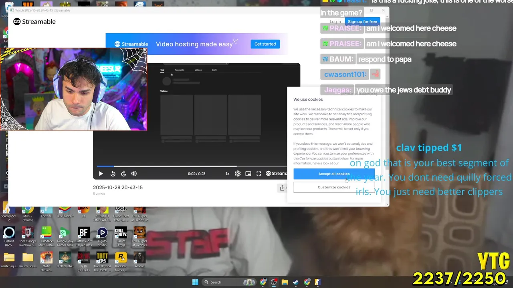Click Streamable logo in ad banner
This screenshot has height=288, width=513.
[131, 44]
